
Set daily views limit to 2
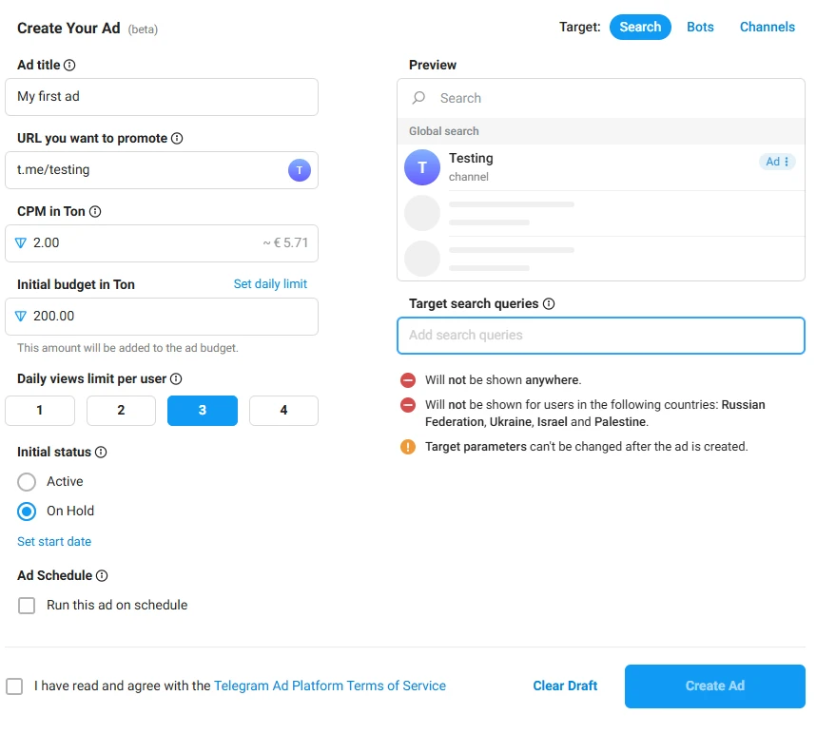[x=121, y=411]
